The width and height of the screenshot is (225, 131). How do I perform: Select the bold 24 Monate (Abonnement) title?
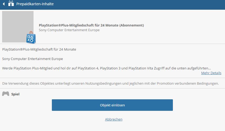click(91, 25)
